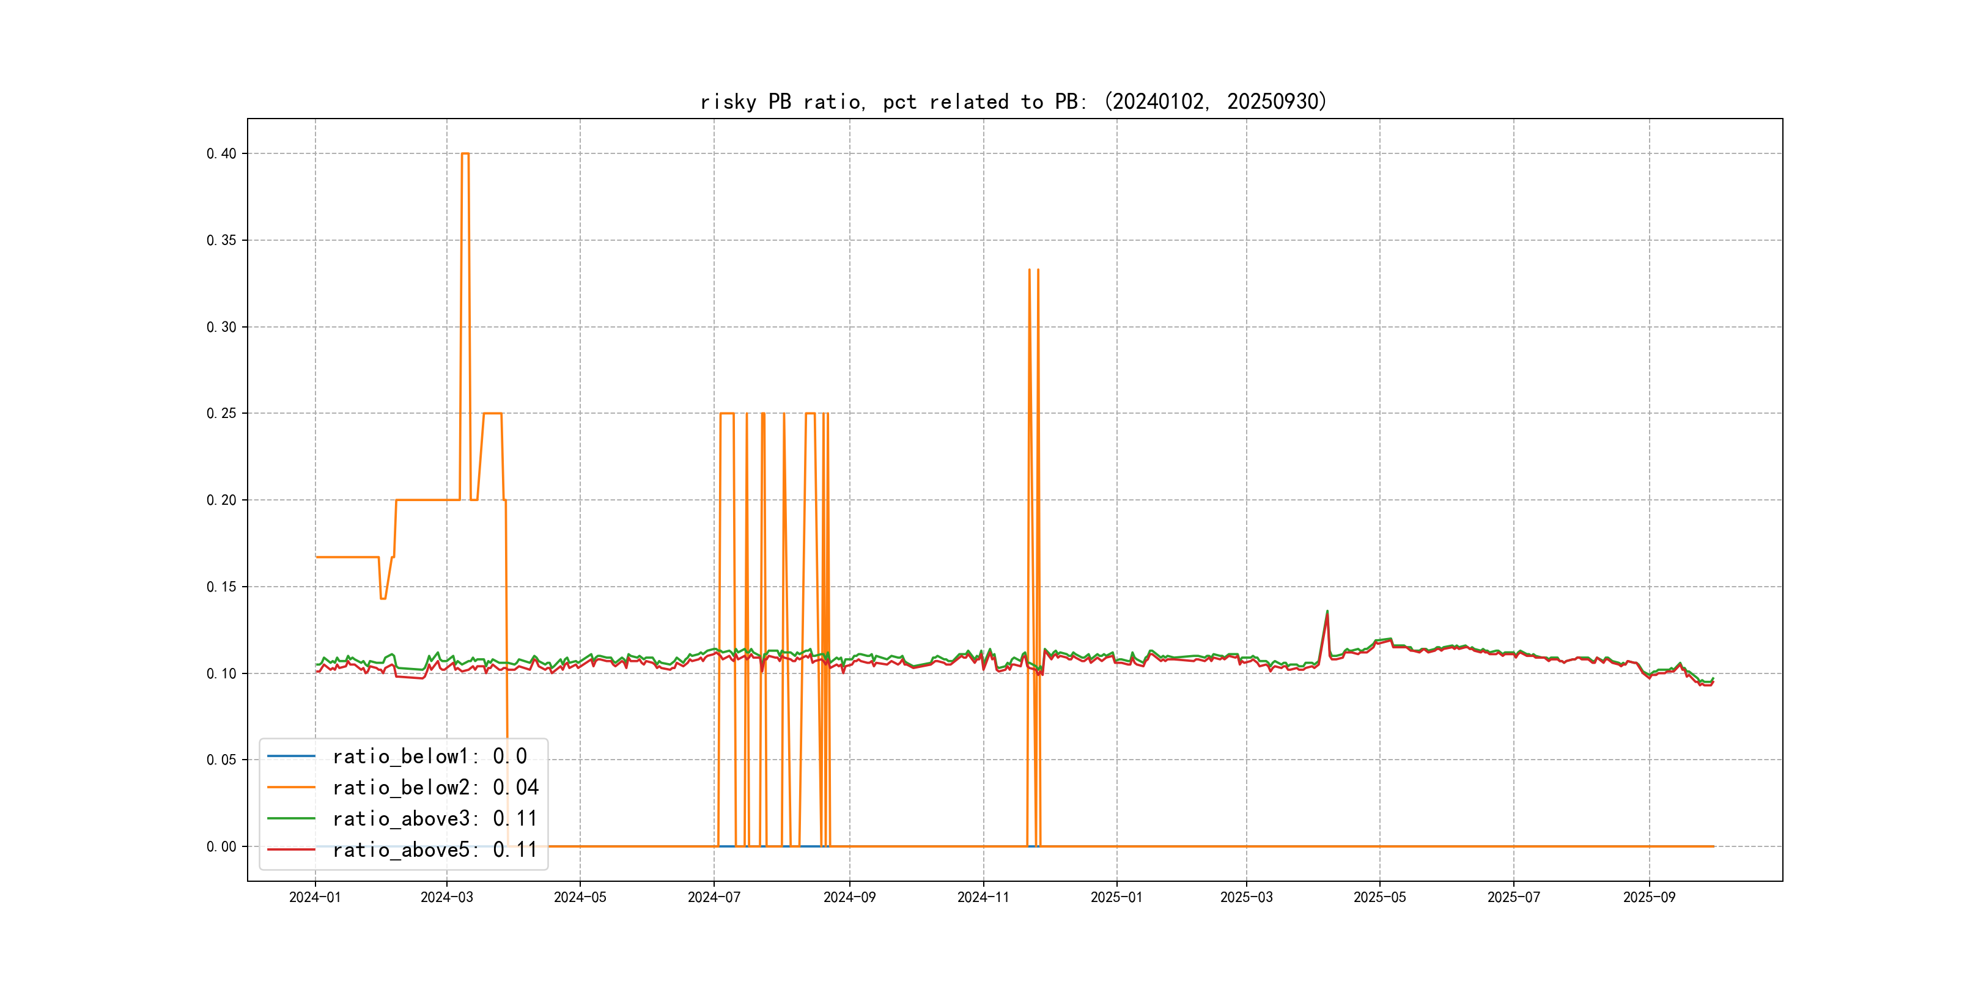1981x990 pixels.
Task: Click the 2025-05 x-axis date label
Action: pyautogui.click(x=1379, y=897)
